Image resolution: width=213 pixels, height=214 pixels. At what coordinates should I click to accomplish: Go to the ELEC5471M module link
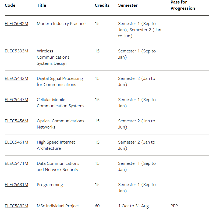click(16, 163)
